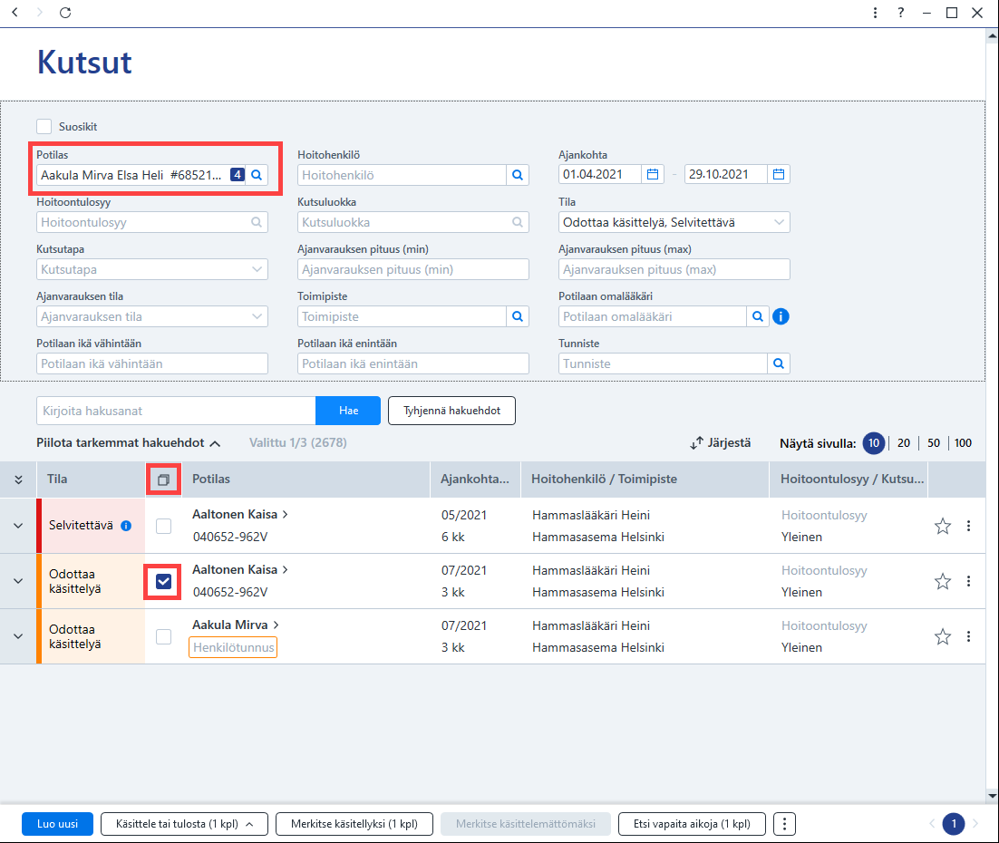
Task: Click the blue info icon beside Potilaan omalääkäri
Action: coord(781,316)
